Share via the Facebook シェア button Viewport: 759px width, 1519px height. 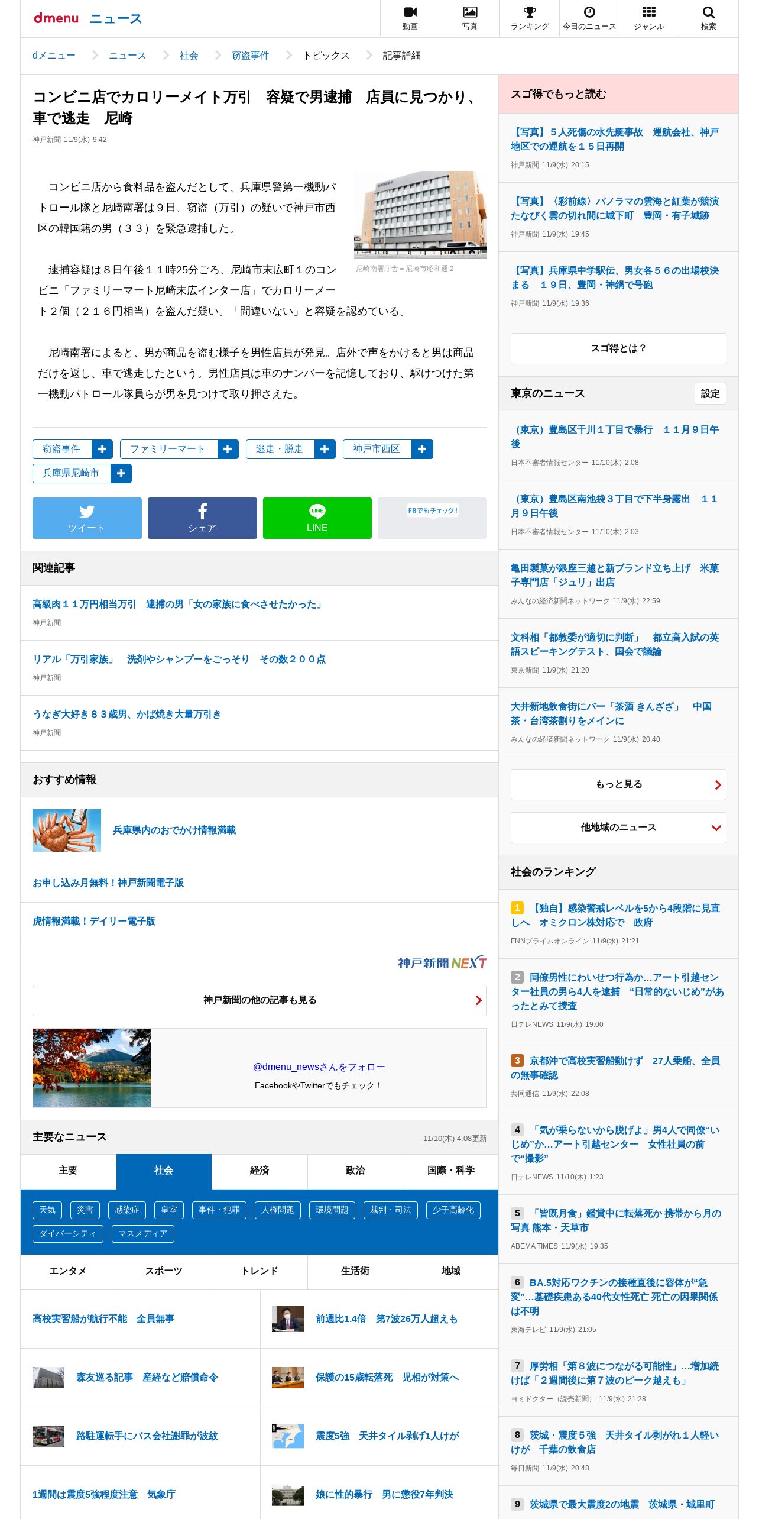coord(202,518)
